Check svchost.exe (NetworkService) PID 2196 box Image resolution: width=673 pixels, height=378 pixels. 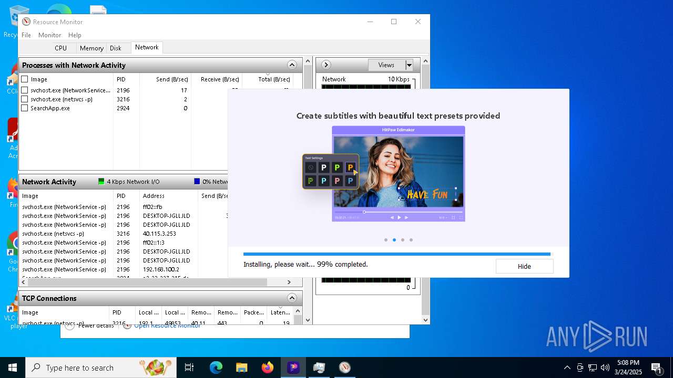tap(25, 90)
